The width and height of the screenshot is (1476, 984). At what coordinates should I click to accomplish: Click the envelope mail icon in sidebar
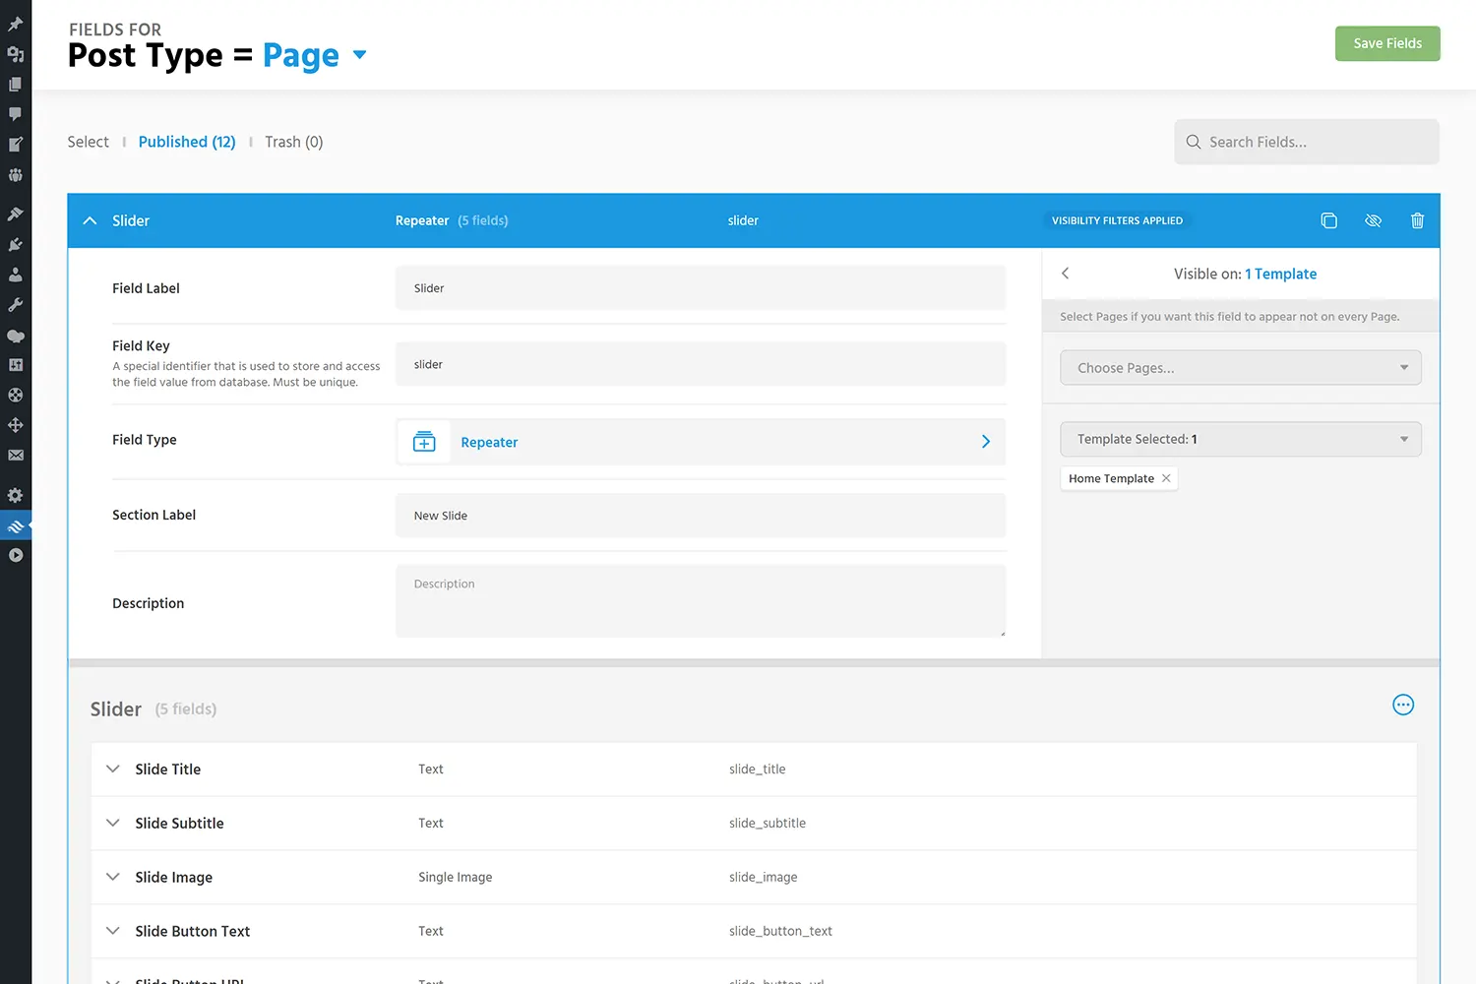click(x=16, y=456)
